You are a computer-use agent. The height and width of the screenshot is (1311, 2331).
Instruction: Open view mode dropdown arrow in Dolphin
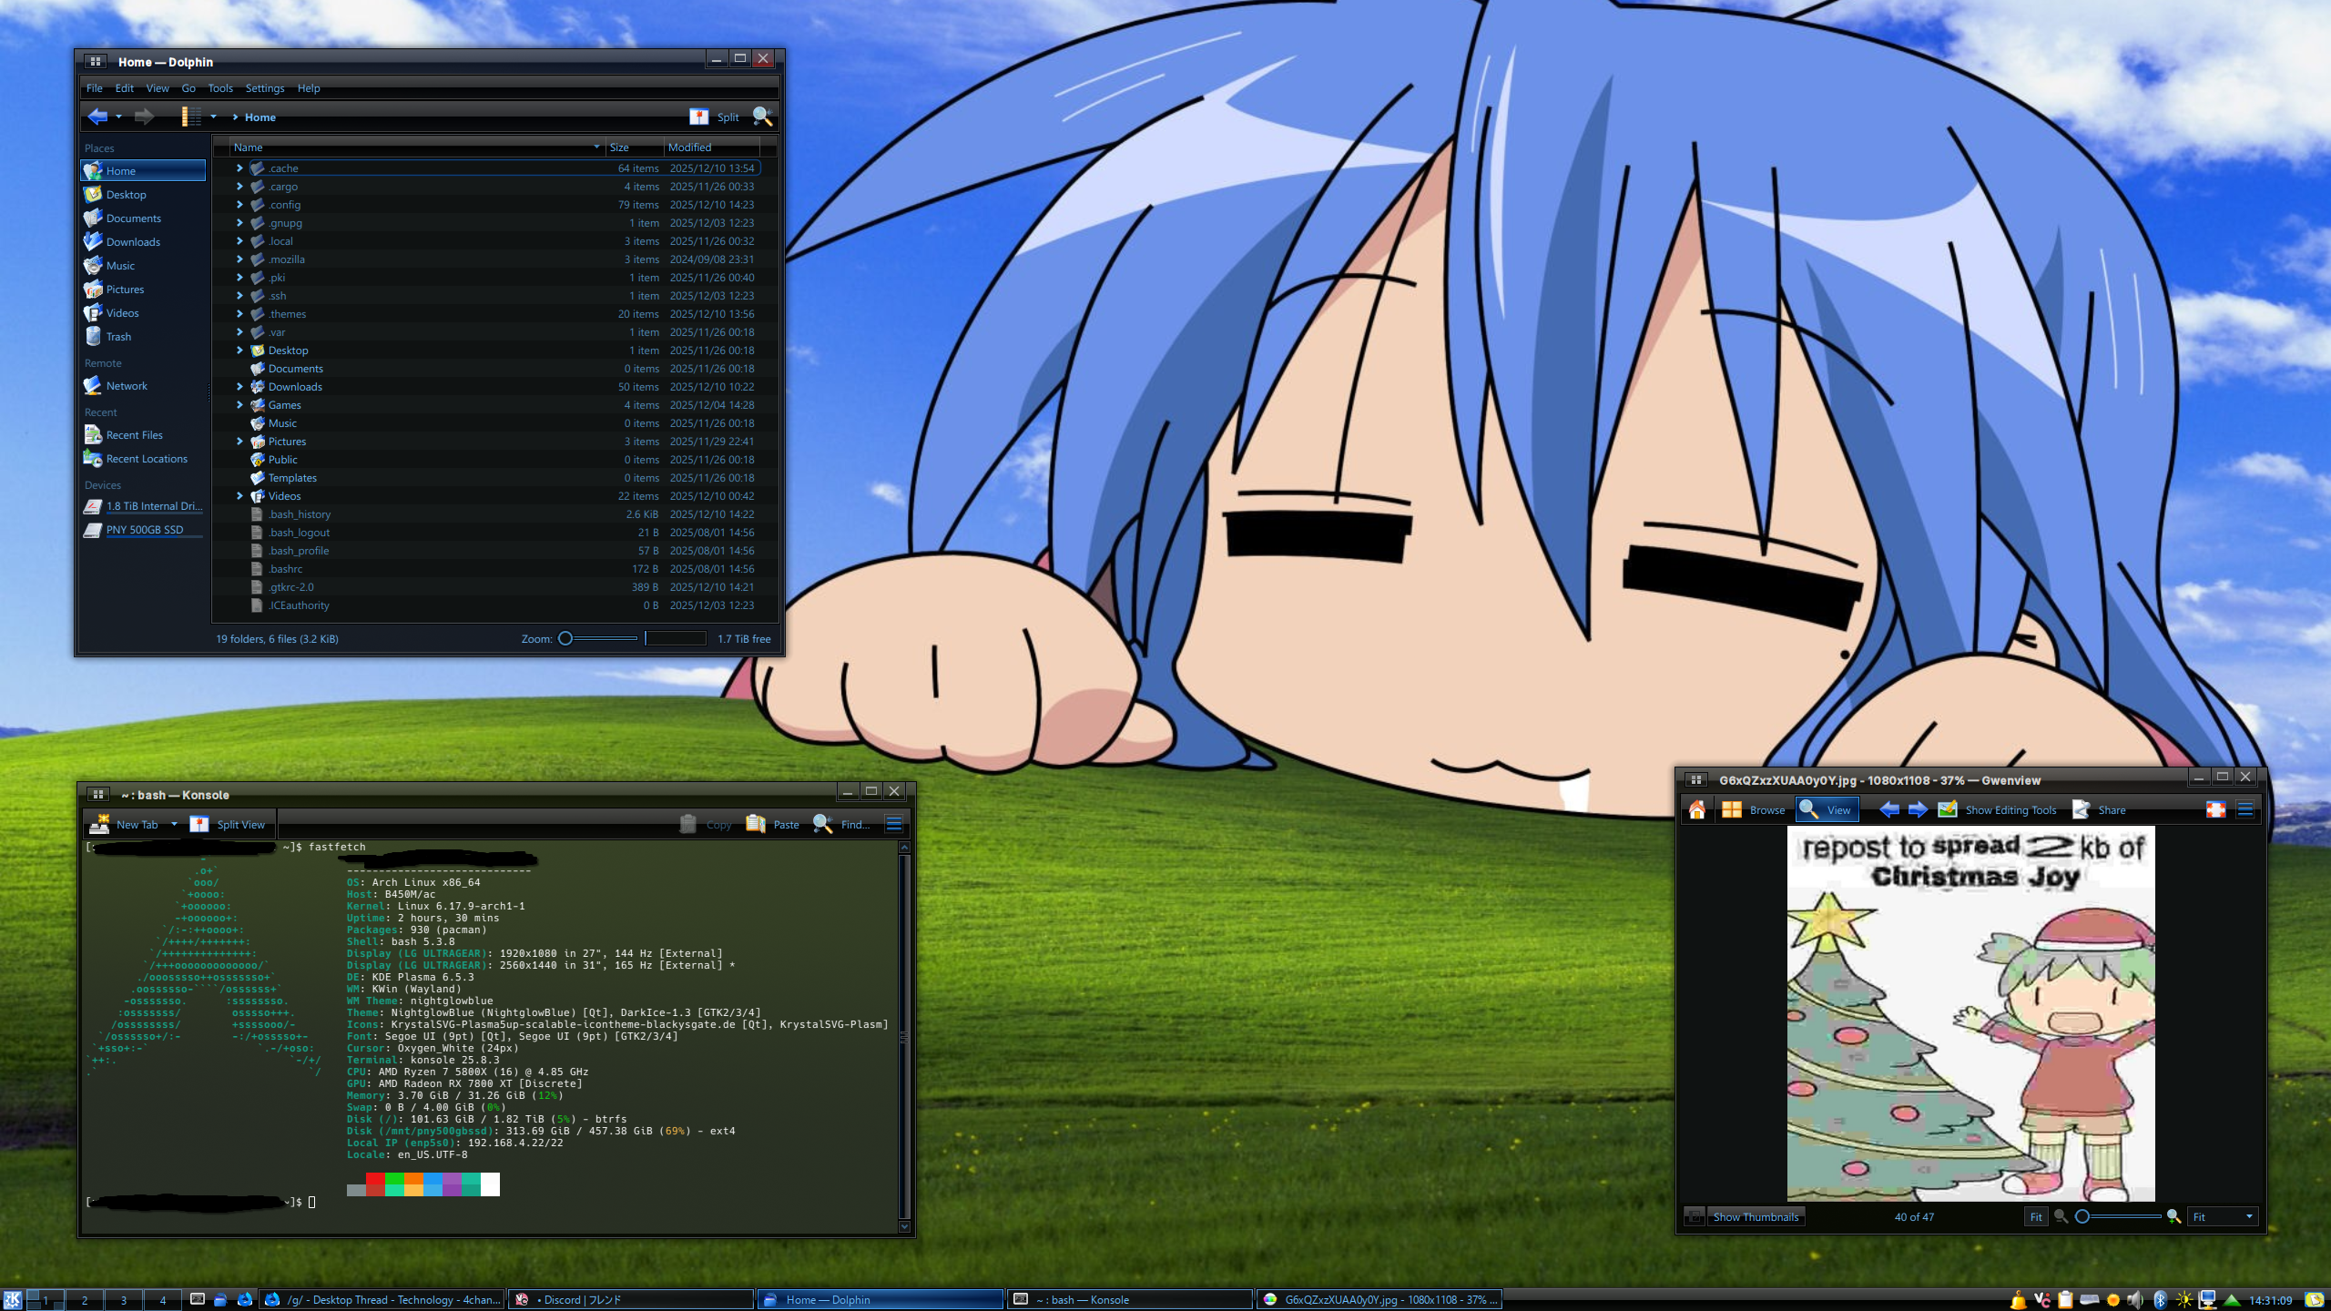tap(213, 117)
